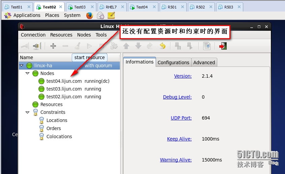Click the node active toolbar icon
The image size is (285, 174).
pos(190,46)
